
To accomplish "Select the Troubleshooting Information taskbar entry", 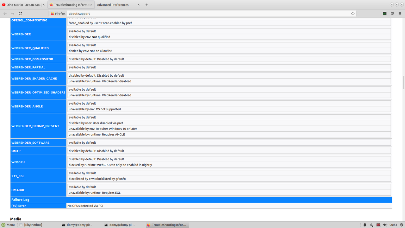I will [167, 225].
